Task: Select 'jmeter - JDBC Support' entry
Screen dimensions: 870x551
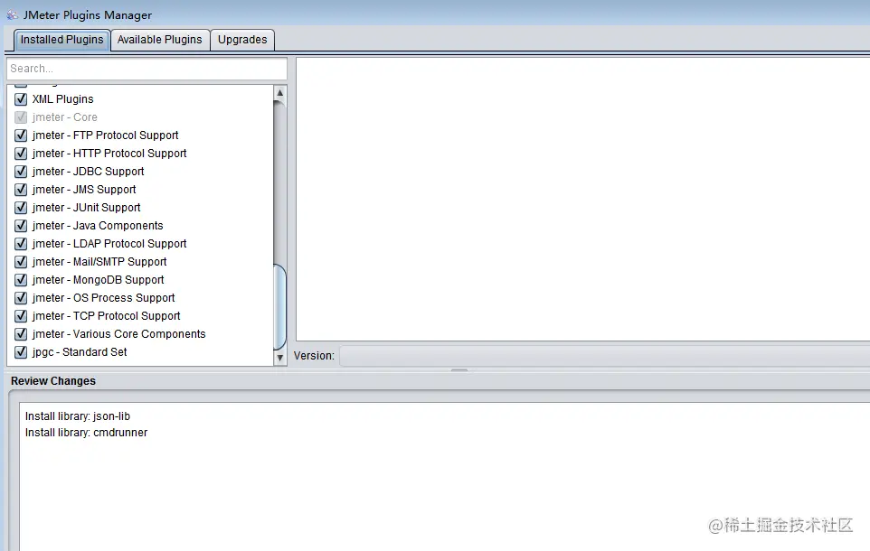Action: [x=89, y=172]
